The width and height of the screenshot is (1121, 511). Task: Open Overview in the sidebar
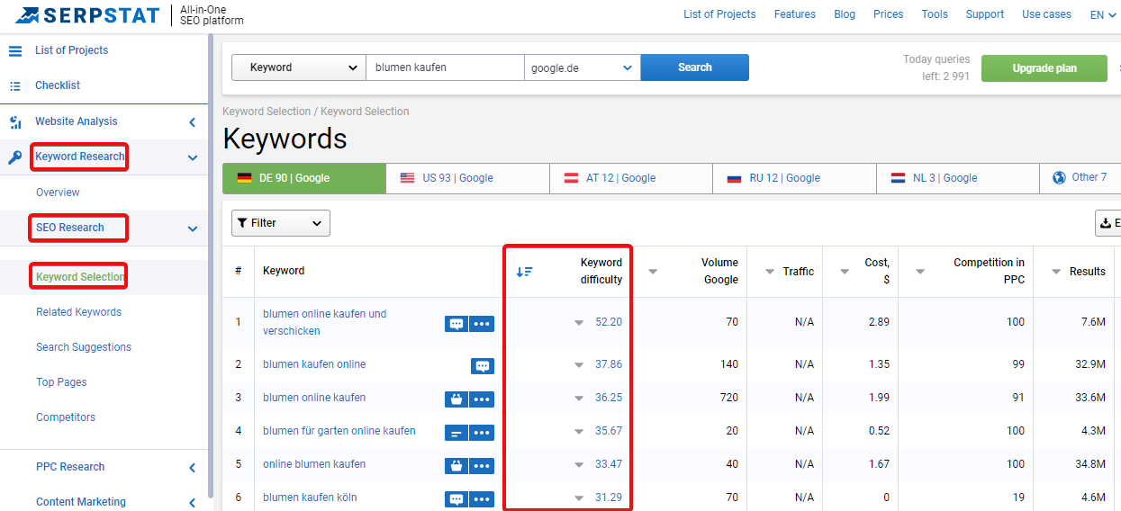pos(58,193)
